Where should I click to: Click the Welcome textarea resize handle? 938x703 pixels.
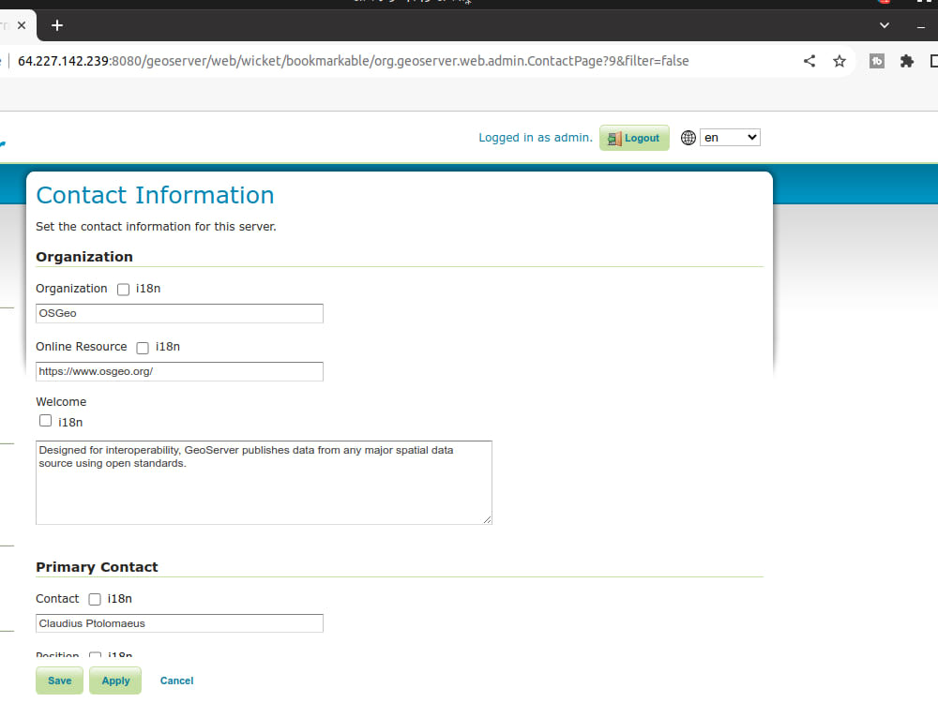(x=487, y=519)
